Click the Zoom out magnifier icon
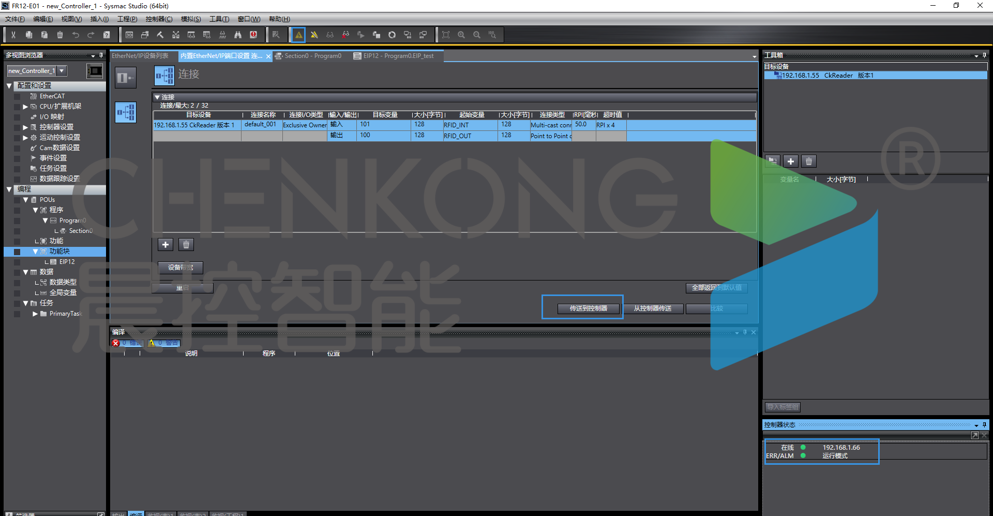Image resolution: width=993 pixels, height=516 pixels. pos(477,35)
